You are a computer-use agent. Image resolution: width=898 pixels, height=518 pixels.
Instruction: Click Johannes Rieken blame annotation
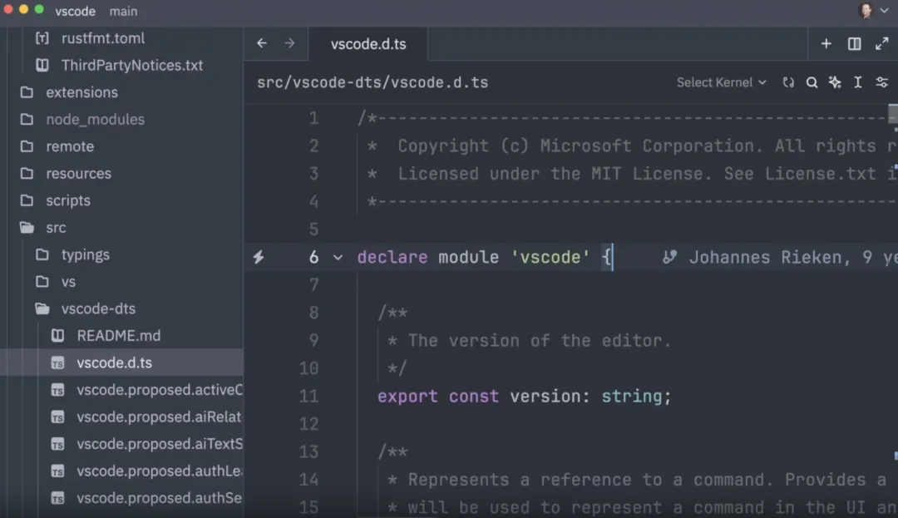(x=793, y=258)
